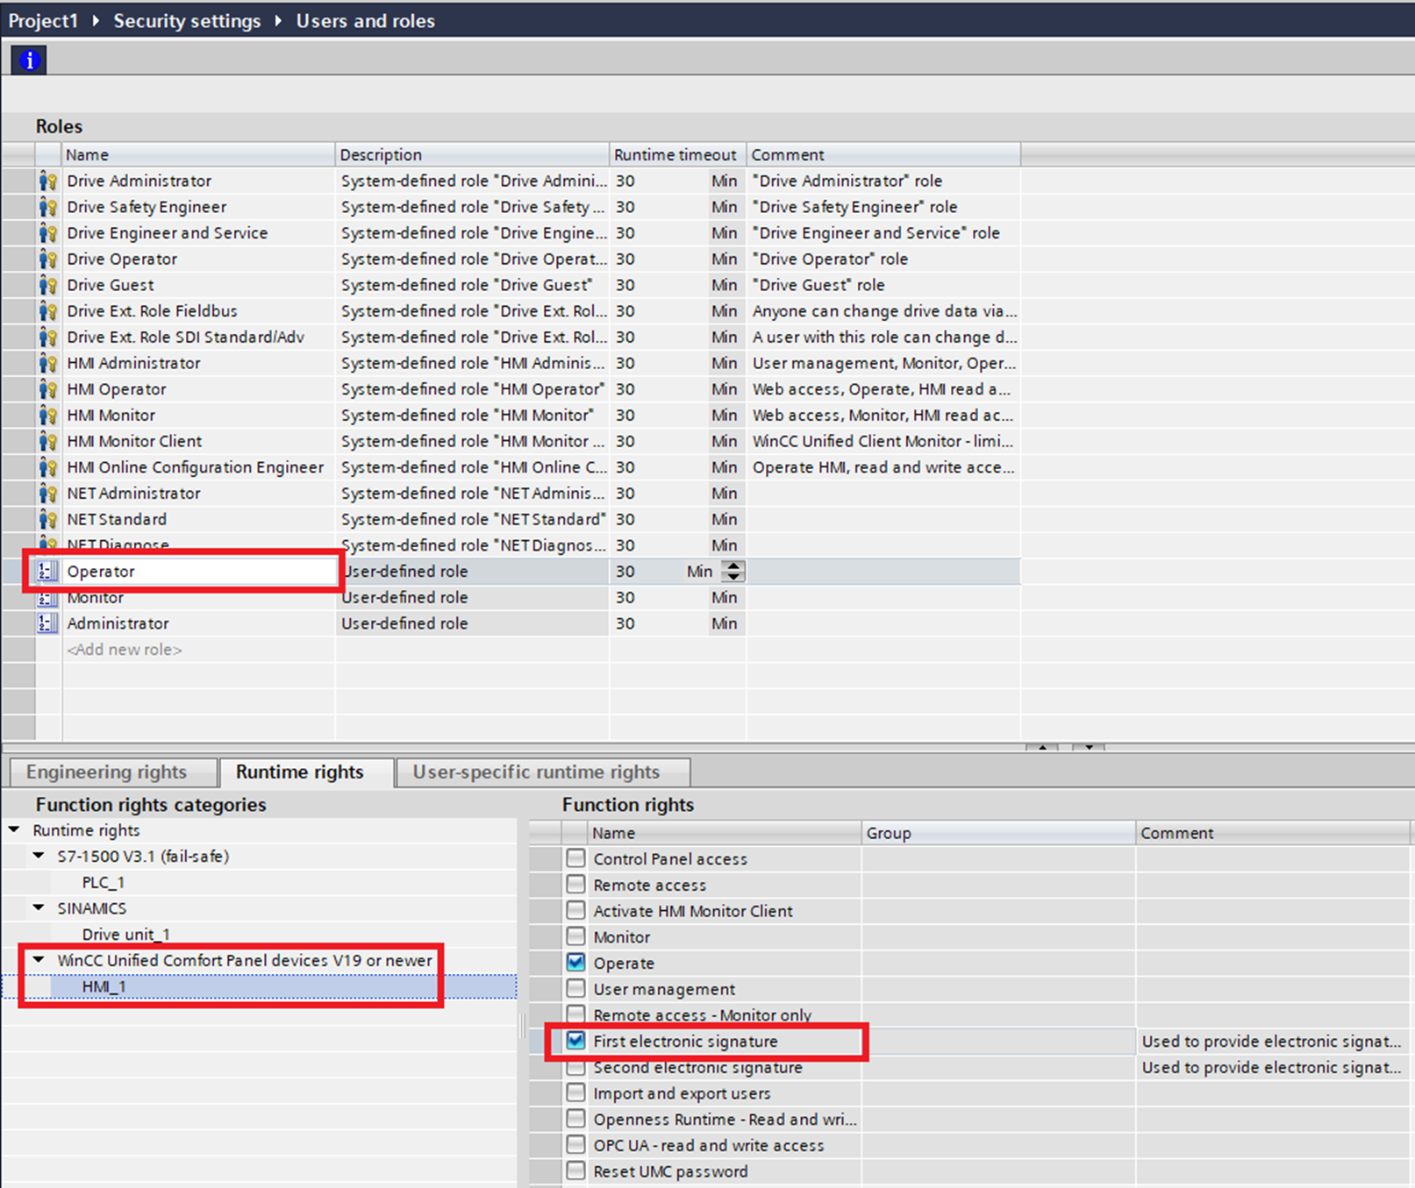
Task: Click the roles Comment column header
Action: (883, 155)
